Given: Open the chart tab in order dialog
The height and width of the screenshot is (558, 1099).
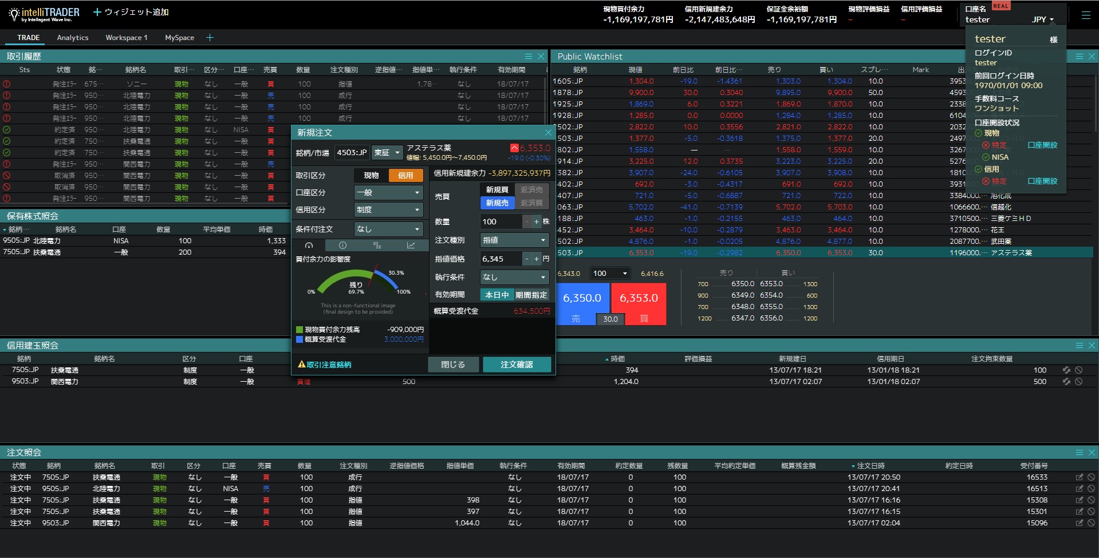Looking at the screenshot, I should [411, 246].
